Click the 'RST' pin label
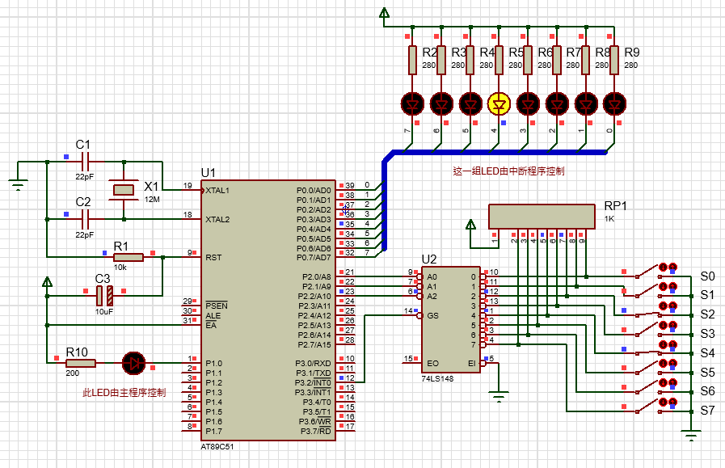725x468 pixels. click(213, 257)
